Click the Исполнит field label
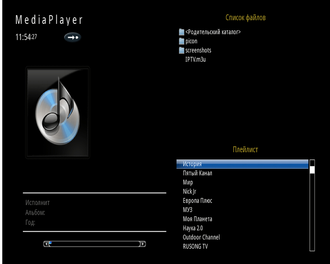This screenshot has width=330, height=264. (x=38, y=203)
